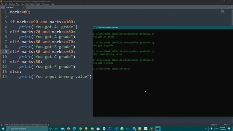233x131 pixels.
Task: Open the Python syntax selector in the status bar
Action: coord(226,125)
